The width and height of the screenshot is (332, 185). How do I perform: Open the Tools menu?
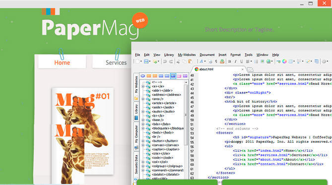click(x=248, y=55)
